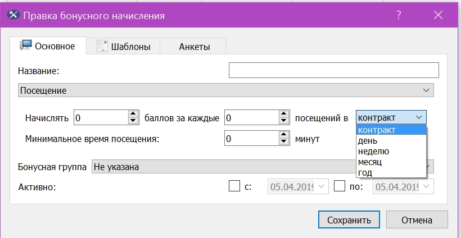Select день in the dropdown list
Screen dimensions: 461x238
click(391, 140)
